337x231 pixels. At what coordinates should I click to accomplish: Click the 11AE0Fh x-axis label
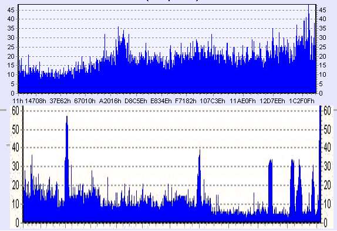click(242, 101)
